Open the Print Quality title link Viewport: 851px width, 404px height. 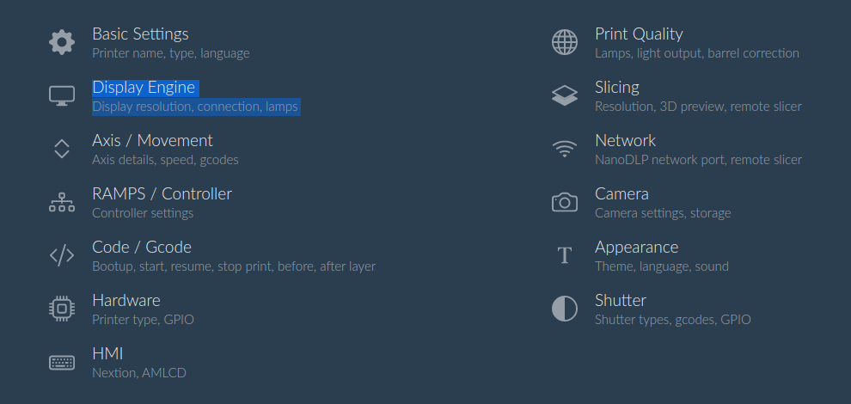click(x=639, y=34)
